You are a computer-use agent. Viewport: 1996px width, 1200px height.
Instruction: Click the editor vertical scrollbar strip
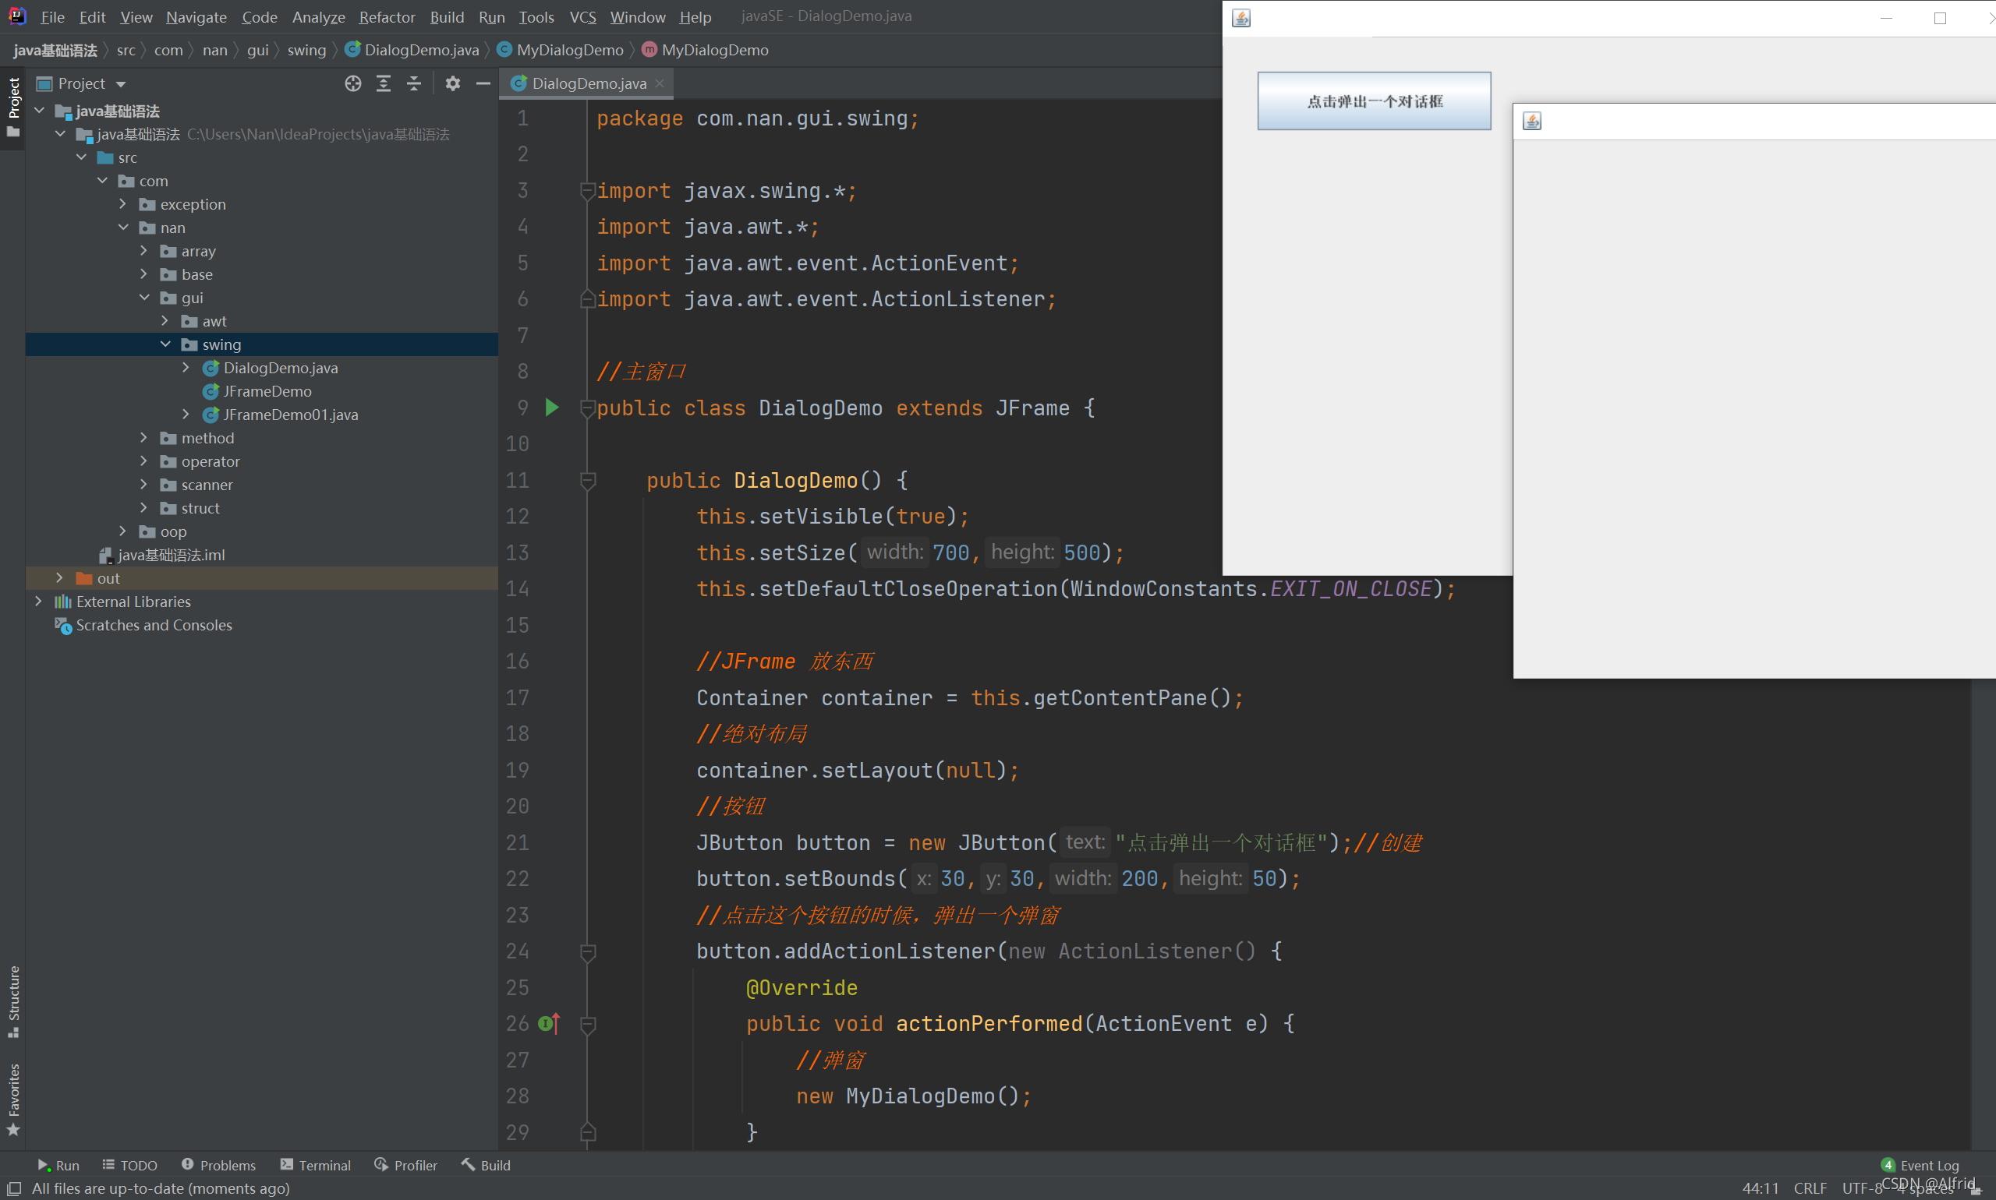1984,916
